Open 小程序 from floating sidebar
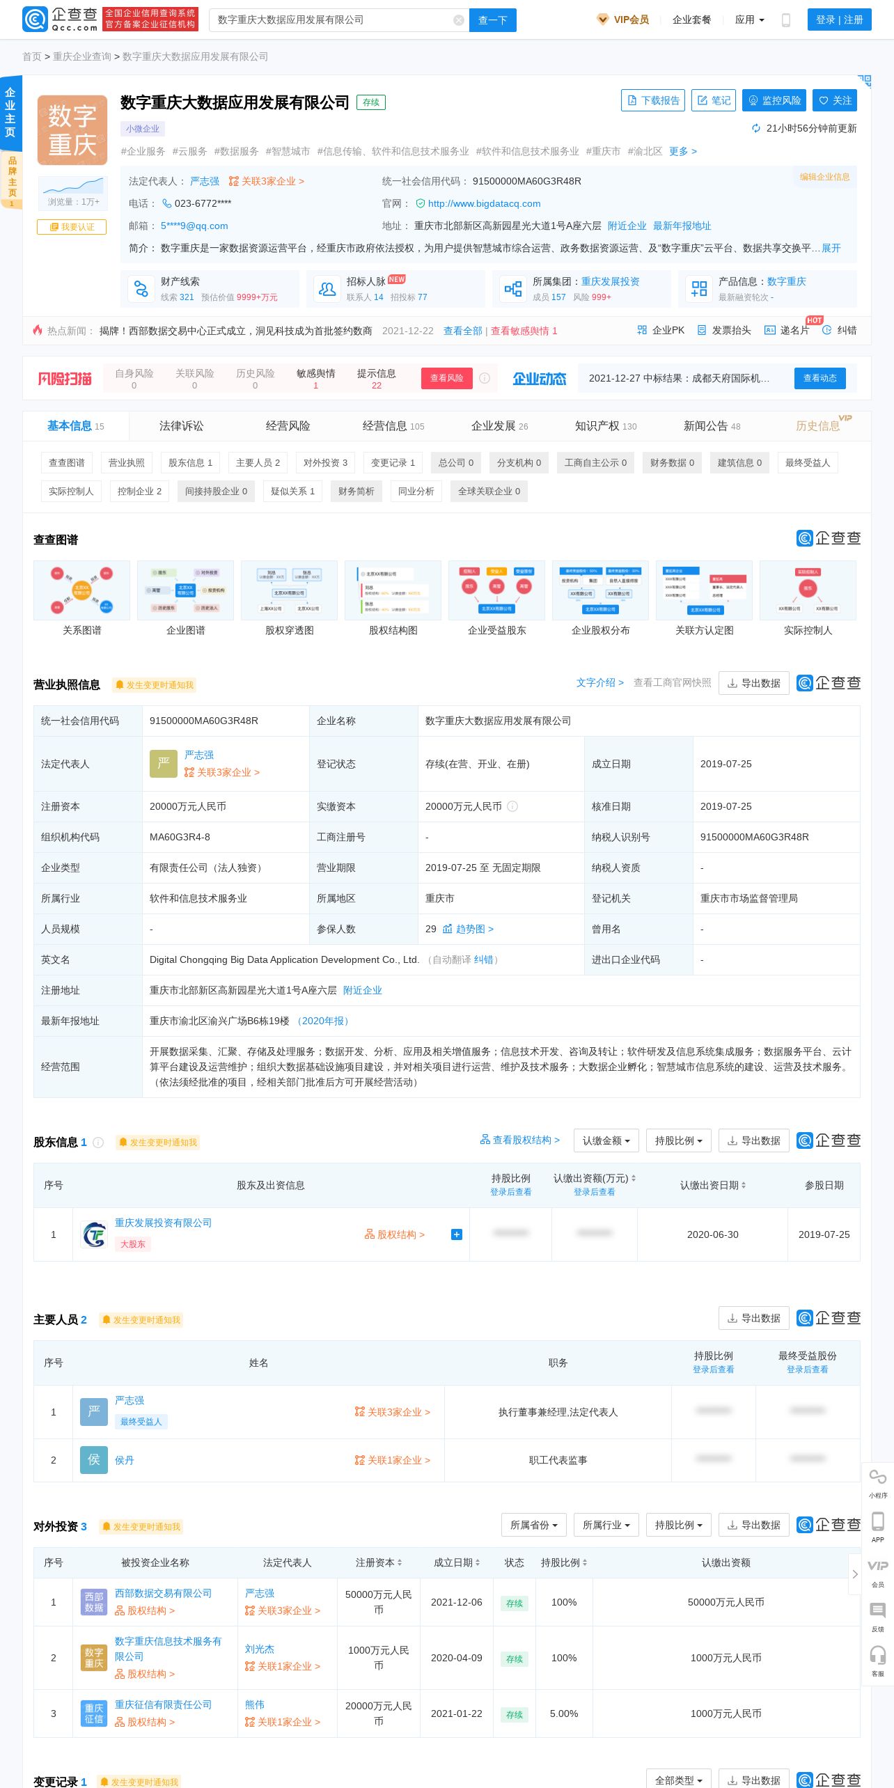Viewport: 894px width, 1788px height. (878, 1482)
